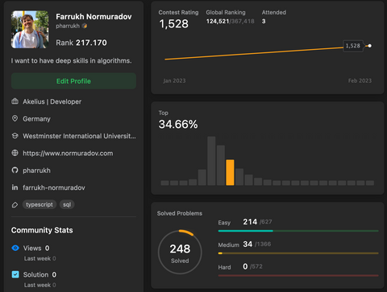Click the Hard 0 /572 count

pos(252,266)
